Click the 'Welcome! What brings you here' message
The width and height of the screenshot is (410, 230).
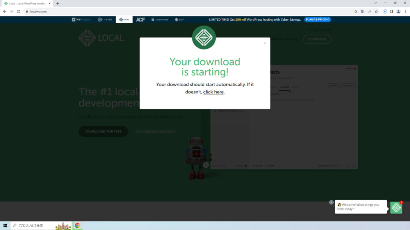point(361,207)
